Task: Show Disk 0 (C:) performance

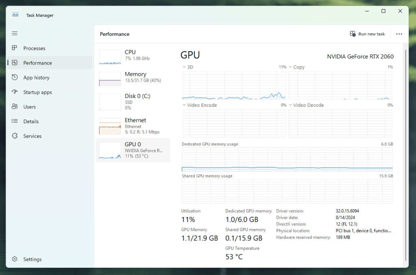Action: tap(132, 102)
